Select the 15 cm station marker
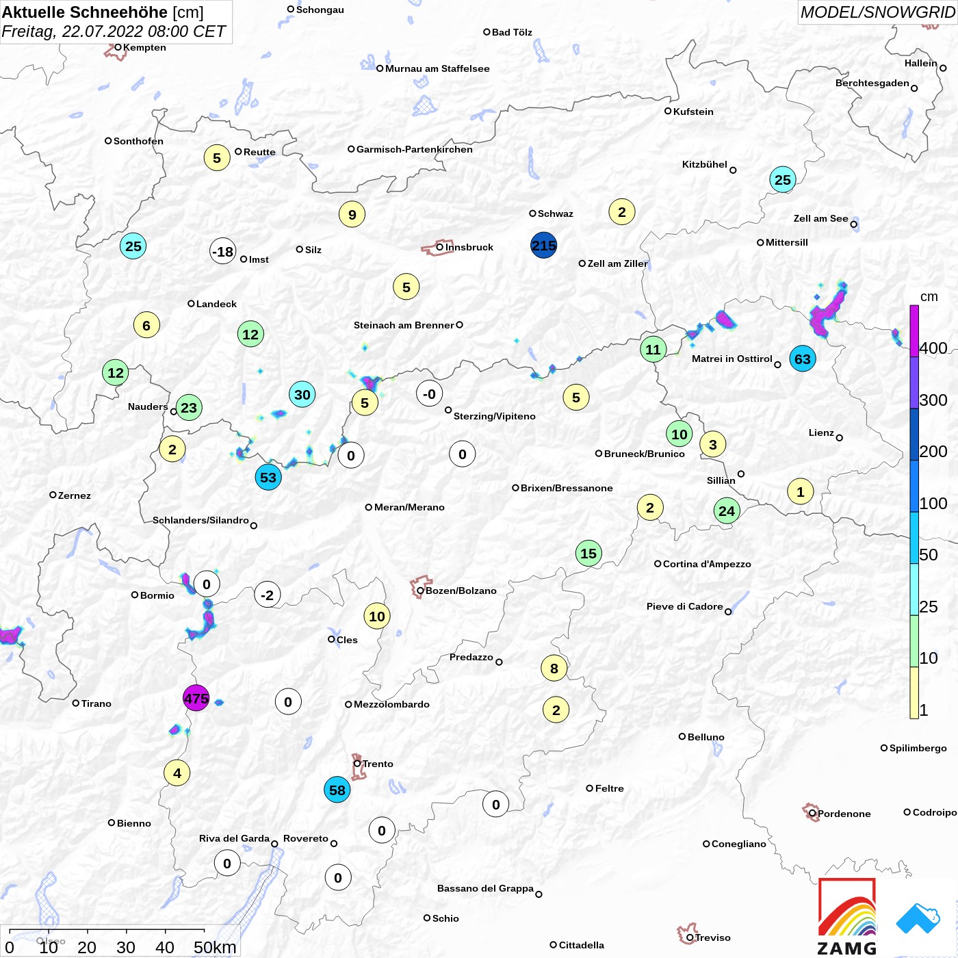The width and height of the screenshot is (958, 958). [588, 554]
